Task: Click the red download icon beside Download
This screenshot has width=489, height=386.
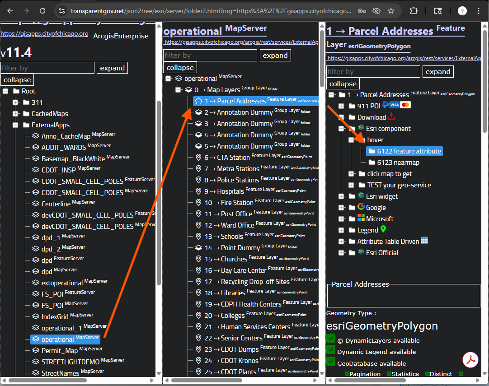Action: click(391, 116)
